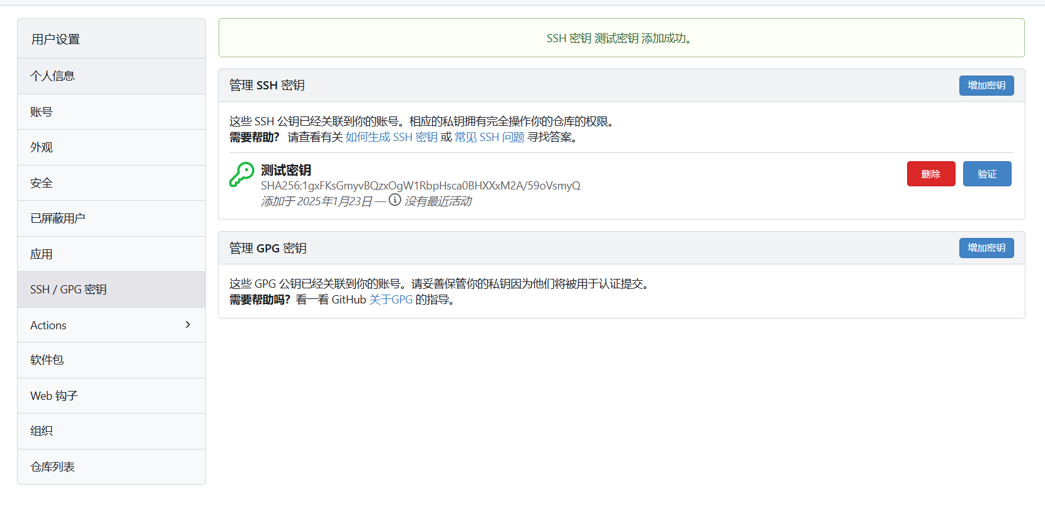Click the info icon next to added date
Viewport: 1045px width, 525px height.
pos(395,200)
